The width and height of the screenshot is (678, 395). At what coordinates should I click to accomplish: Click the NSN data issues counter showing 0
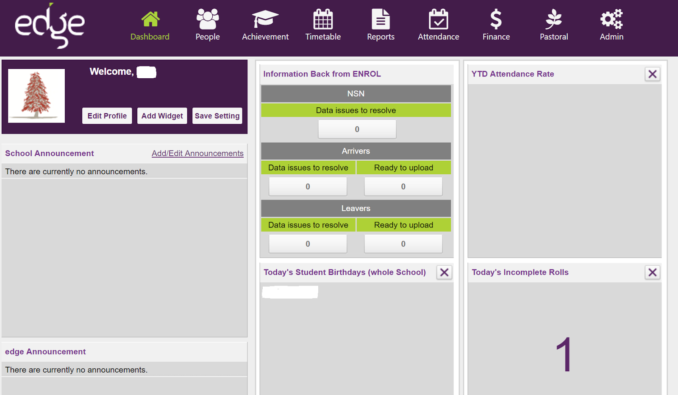(357, 129)
